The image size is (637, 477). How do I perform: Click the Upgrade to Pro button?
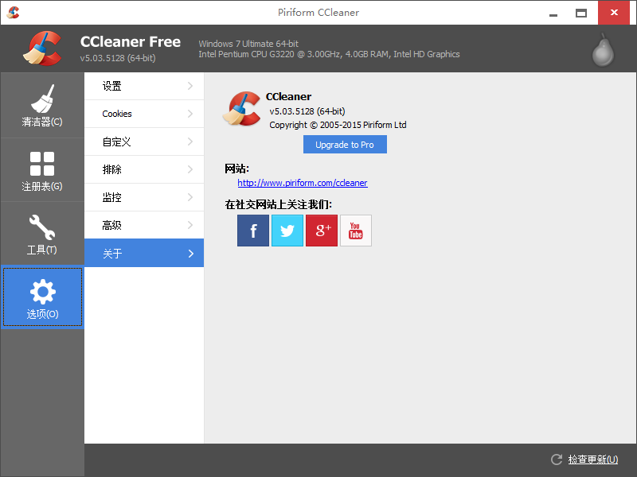coord(345,145)
